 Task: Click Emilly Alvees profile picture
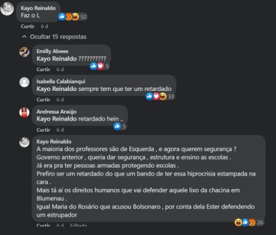(x=24, y=52)
